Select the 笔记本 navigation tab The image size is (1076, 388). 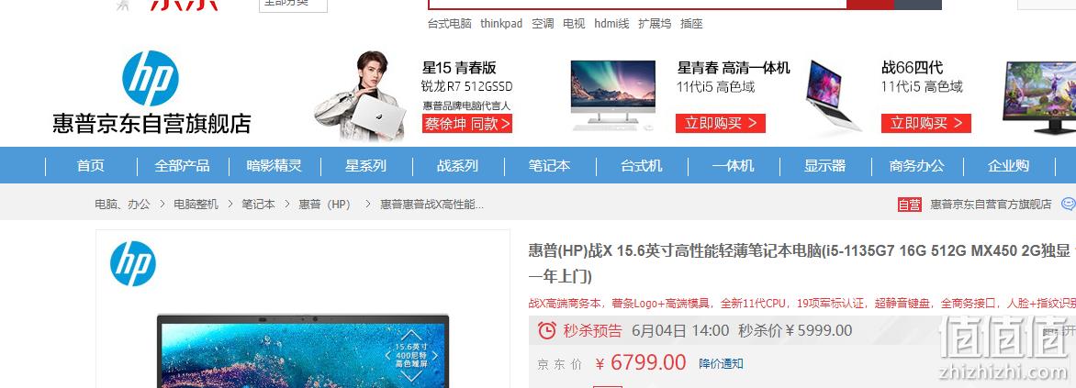click(x=550, y=166)
